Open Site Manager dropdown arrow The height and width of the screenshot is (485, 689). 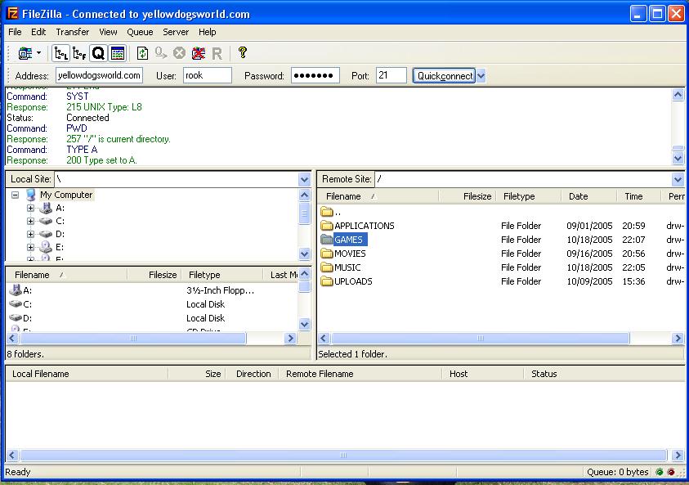[x=38, y=53]
